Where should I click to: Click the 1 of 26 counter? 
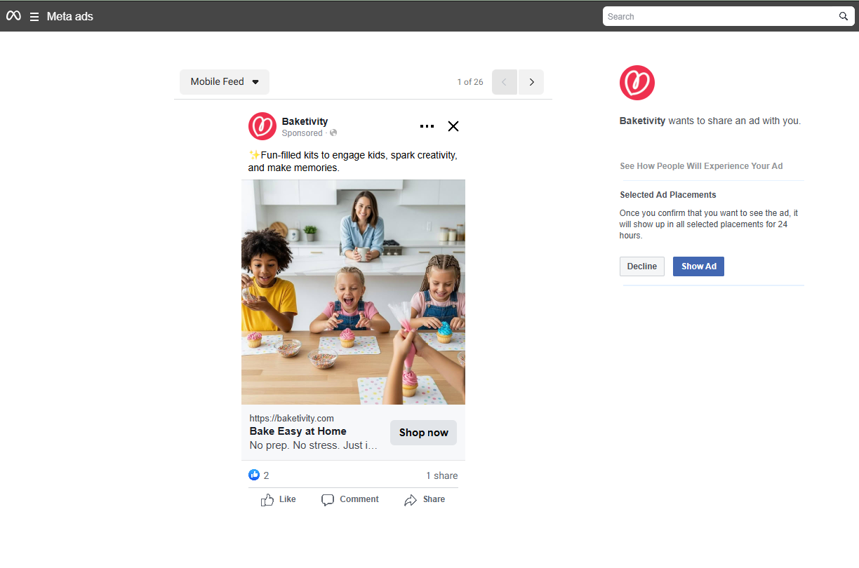pos(470,82)
